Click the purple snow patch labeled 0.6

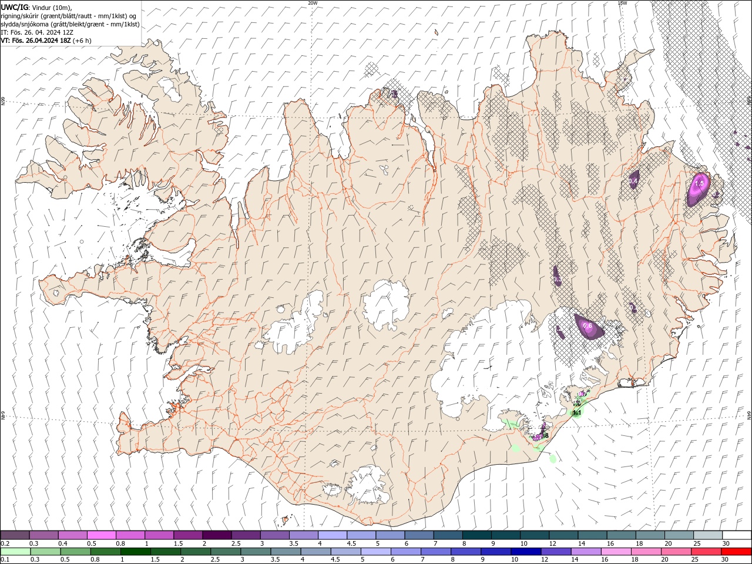(x=588, y=326)
